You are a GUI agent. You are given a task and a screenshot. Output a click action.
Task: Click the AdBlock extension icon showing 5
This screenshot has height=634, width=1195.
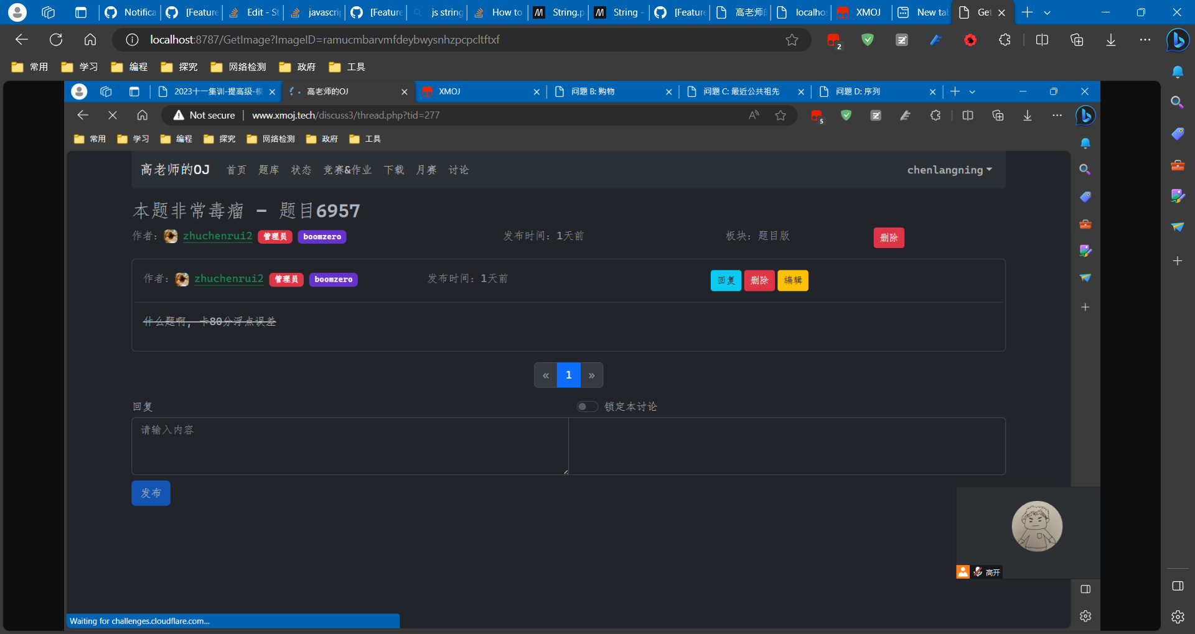817,116
